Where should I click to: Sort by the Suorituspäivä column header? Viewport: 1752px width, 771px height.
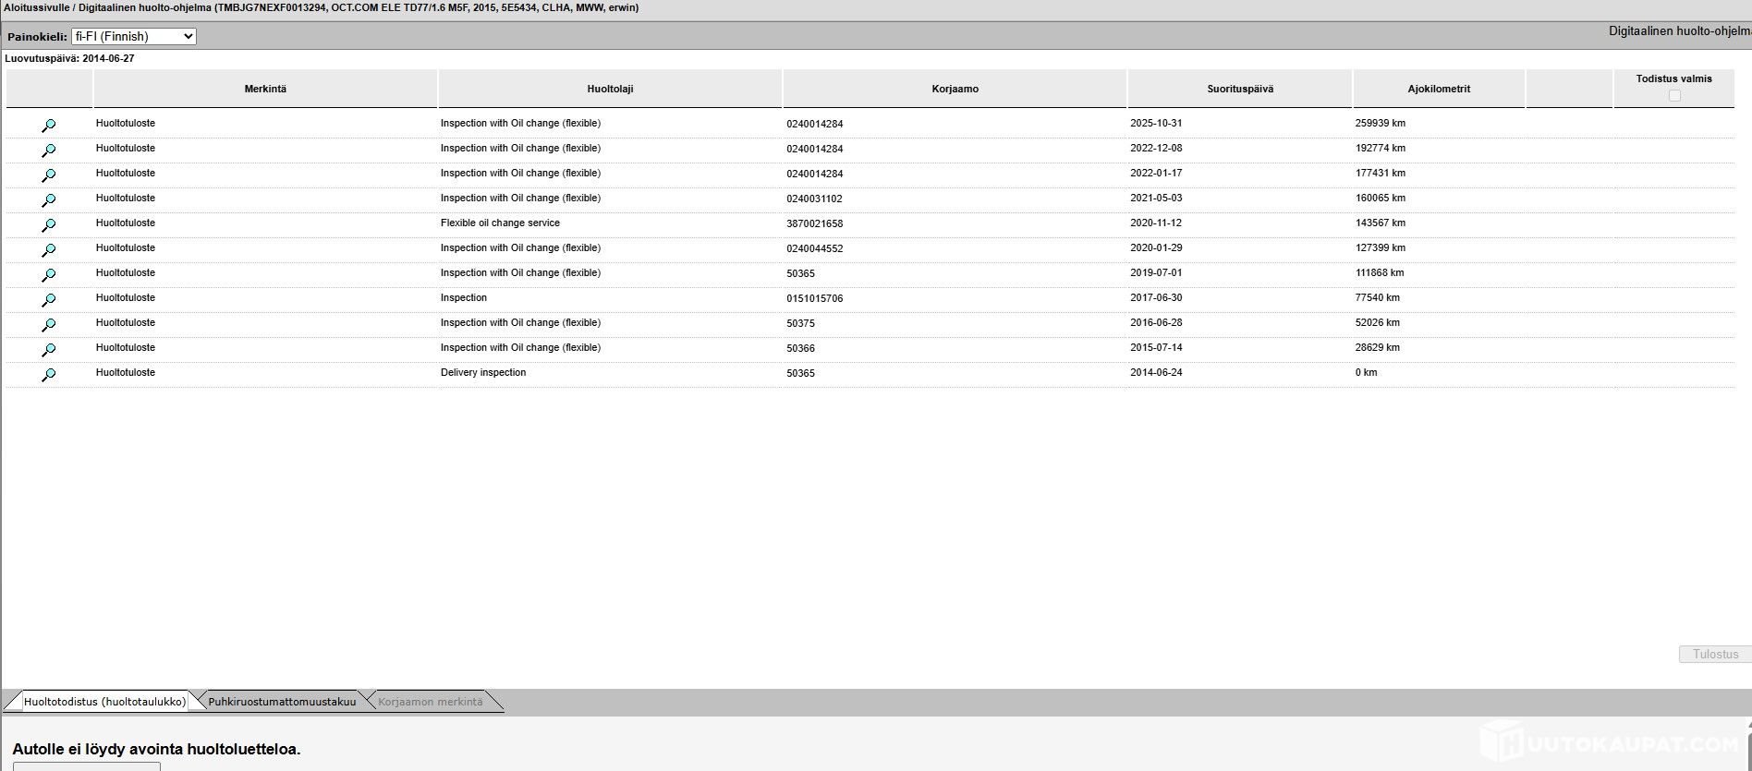tap(1239, 89)
